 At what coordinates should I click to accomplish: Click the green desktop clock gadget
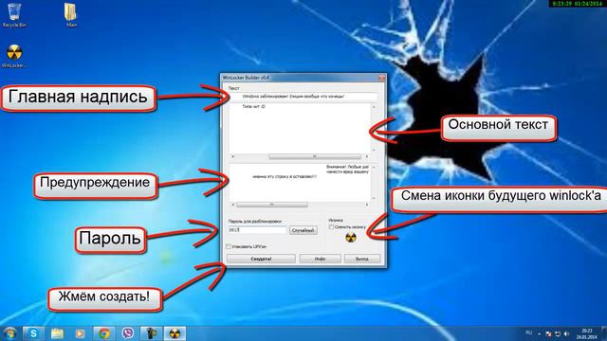click(x=578, y=4)
